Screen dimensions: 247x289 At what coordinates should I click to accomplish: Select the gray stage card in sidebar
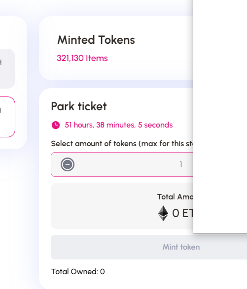[7, 68]
